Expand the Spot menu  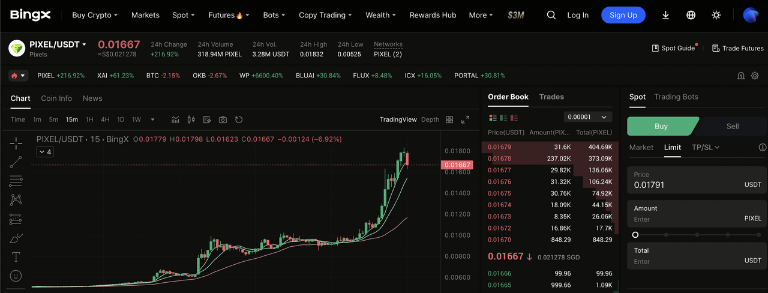pos(184,15)
